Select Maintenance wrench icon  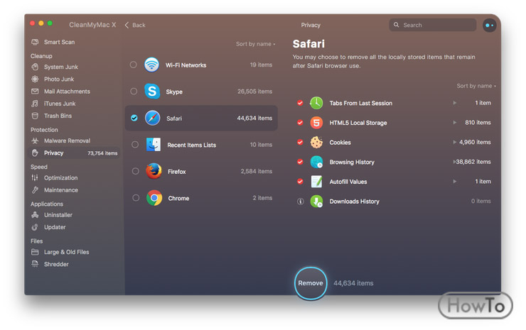click(x=35, y=190)
